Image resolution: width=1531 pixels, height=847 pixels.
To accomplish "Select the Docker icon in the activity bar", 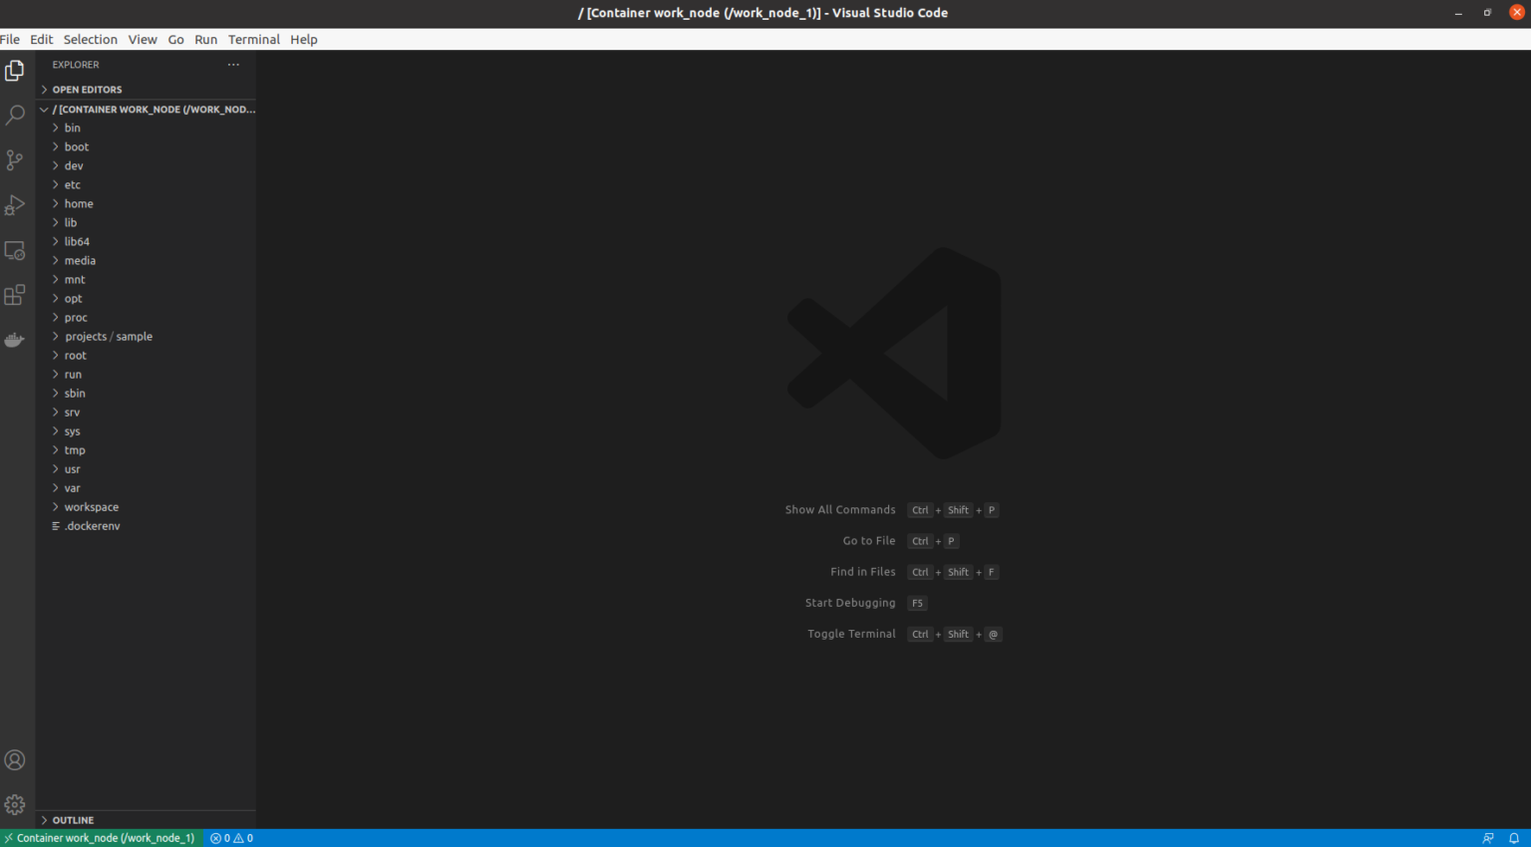I will 15,339.
